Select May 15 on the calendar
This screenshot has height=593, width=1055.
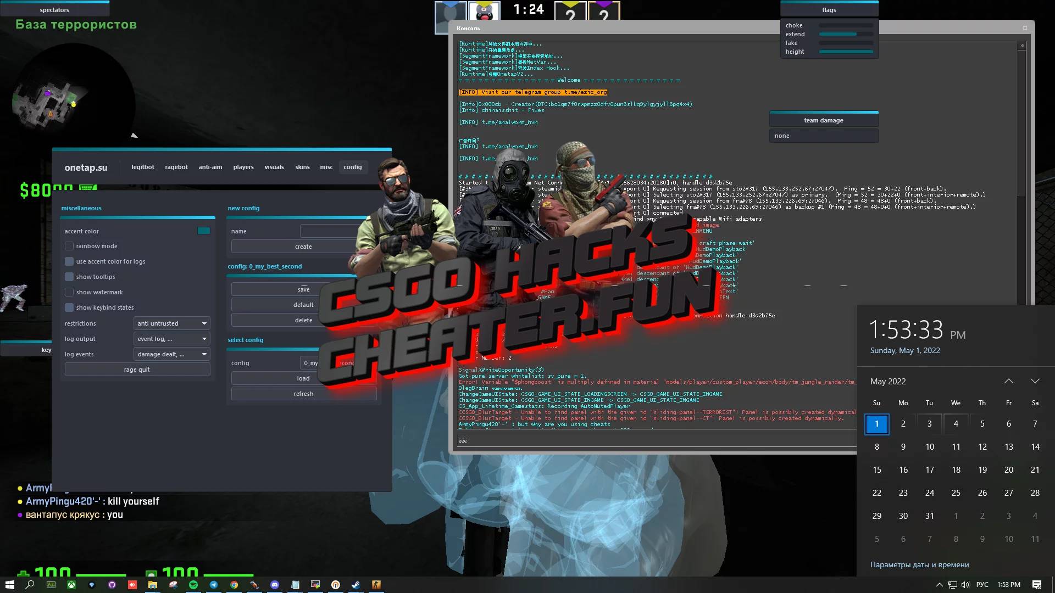click(877, 469)
